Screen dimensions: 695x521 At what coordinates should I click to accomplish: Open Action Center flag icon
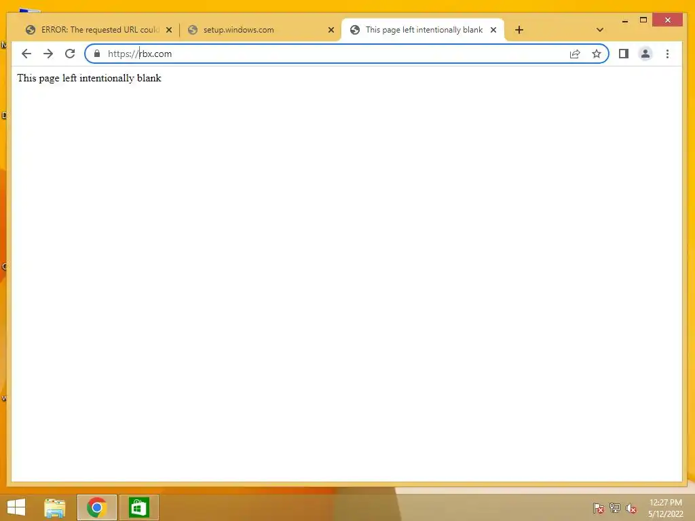[x=598, y=507]
